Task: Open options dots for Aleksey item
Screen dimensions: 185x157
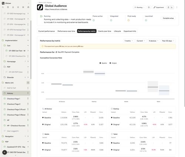Action: point(28,93)
